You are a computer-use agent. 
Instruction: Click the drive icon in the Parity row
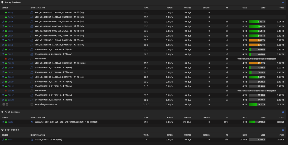click(x=32, y=12)
